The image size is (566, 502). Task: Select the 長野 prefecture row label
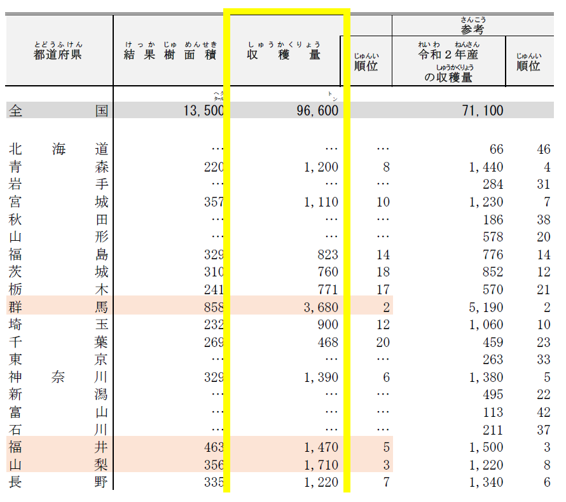click(x=58, y=482)
